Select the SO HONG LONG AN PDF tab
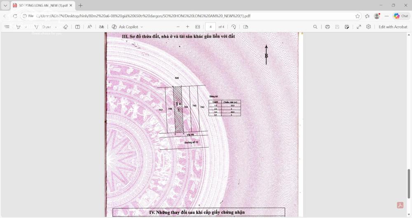Image resolution: width=412 pixels, height=218 pixels. click(41, 5)
